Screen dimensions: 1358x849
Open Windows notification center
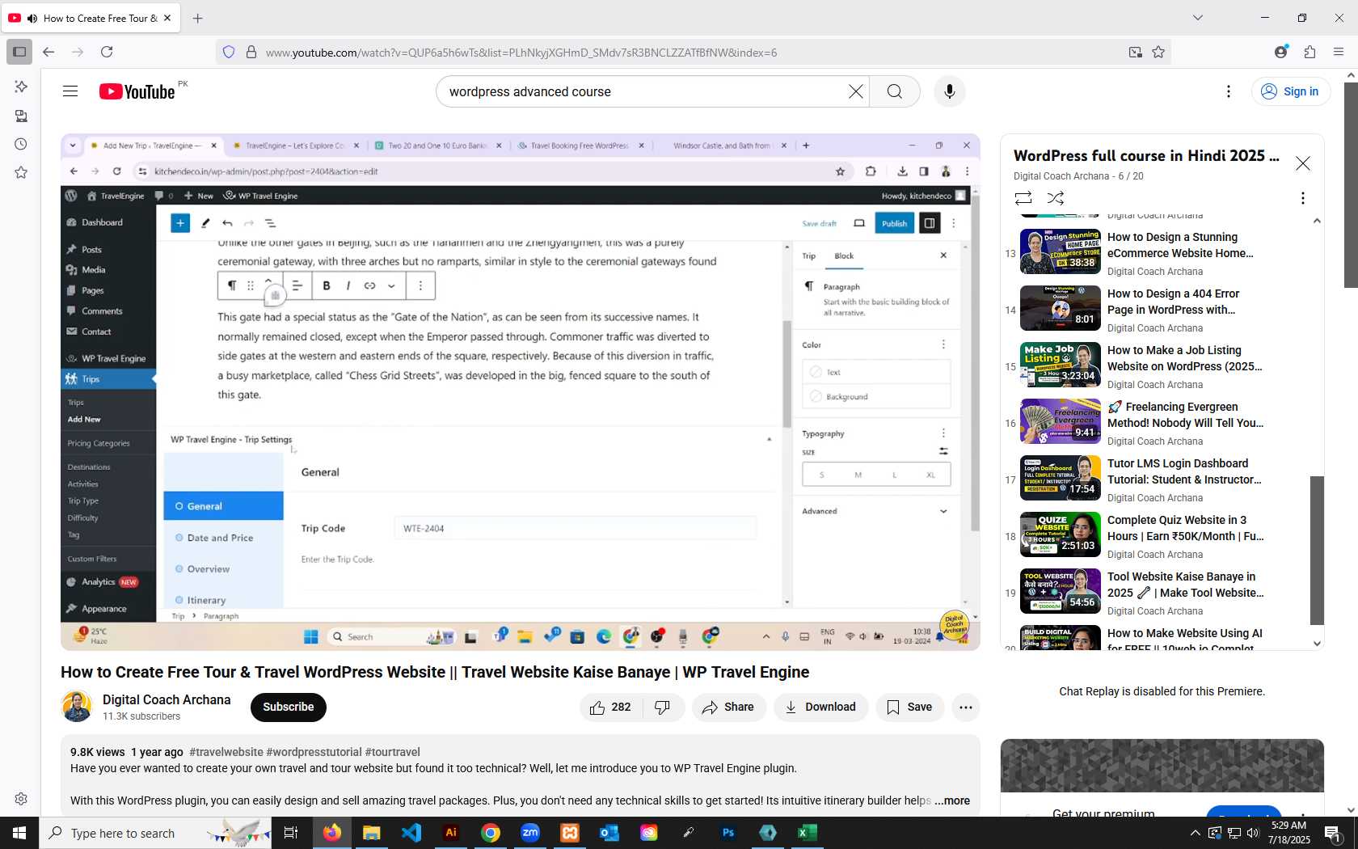coord(1334,833)
